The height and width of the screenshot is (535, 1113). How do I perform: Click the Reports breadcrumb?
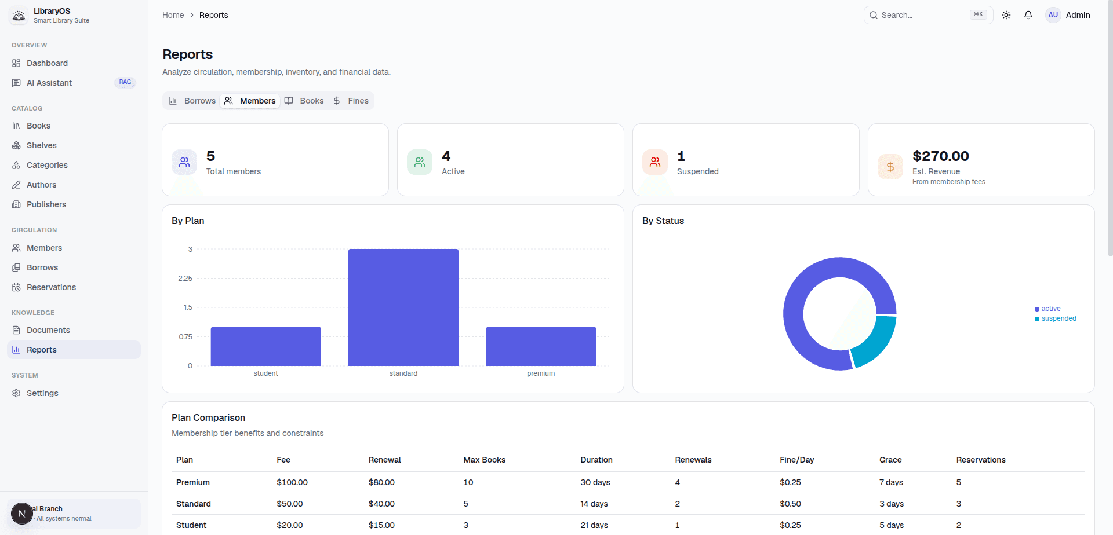pos(214,15)
